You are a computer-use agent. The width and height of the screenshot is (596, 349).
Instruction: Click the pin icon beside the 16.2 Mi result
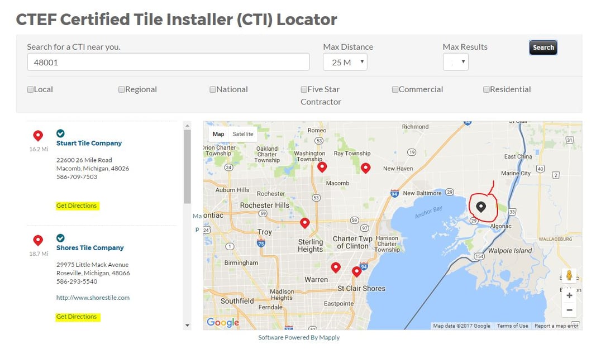(x=38, y=136)
